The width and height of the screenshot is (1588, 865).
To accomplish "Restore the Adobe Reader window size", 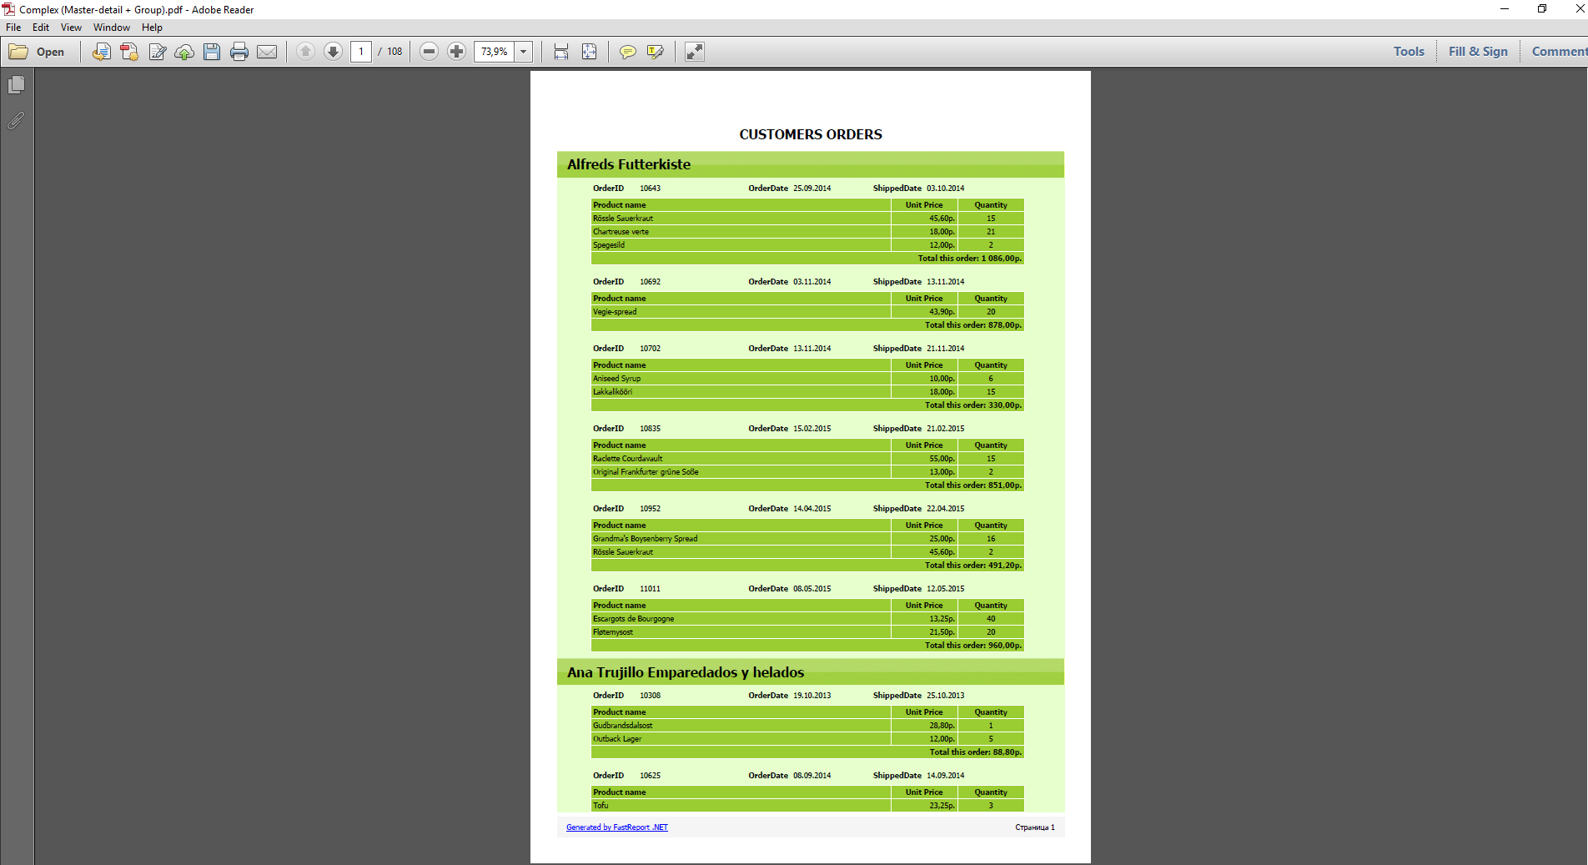I will pos(1542,9).
